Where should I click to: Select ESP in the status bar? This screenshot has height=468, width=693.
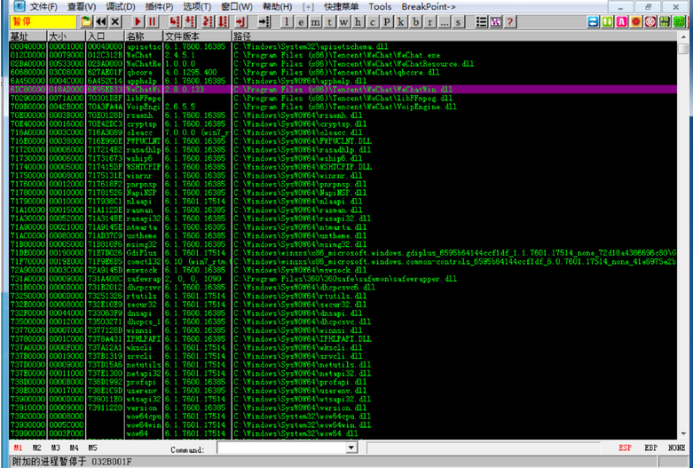click(x=625, y=448)
